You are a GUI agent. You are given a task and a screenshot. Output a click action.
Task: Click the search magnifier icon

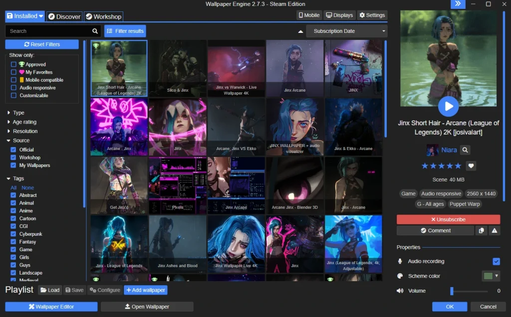click(95, 31)
